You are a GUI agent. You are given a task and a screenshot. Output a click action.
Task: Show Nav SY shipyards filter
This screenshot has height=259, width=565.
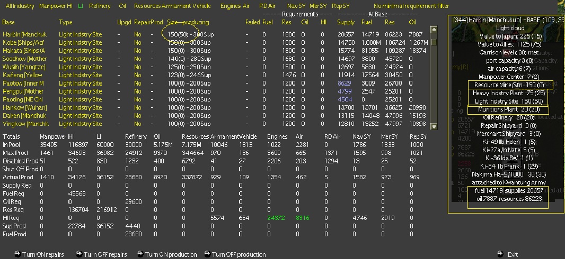coord(296,6)
